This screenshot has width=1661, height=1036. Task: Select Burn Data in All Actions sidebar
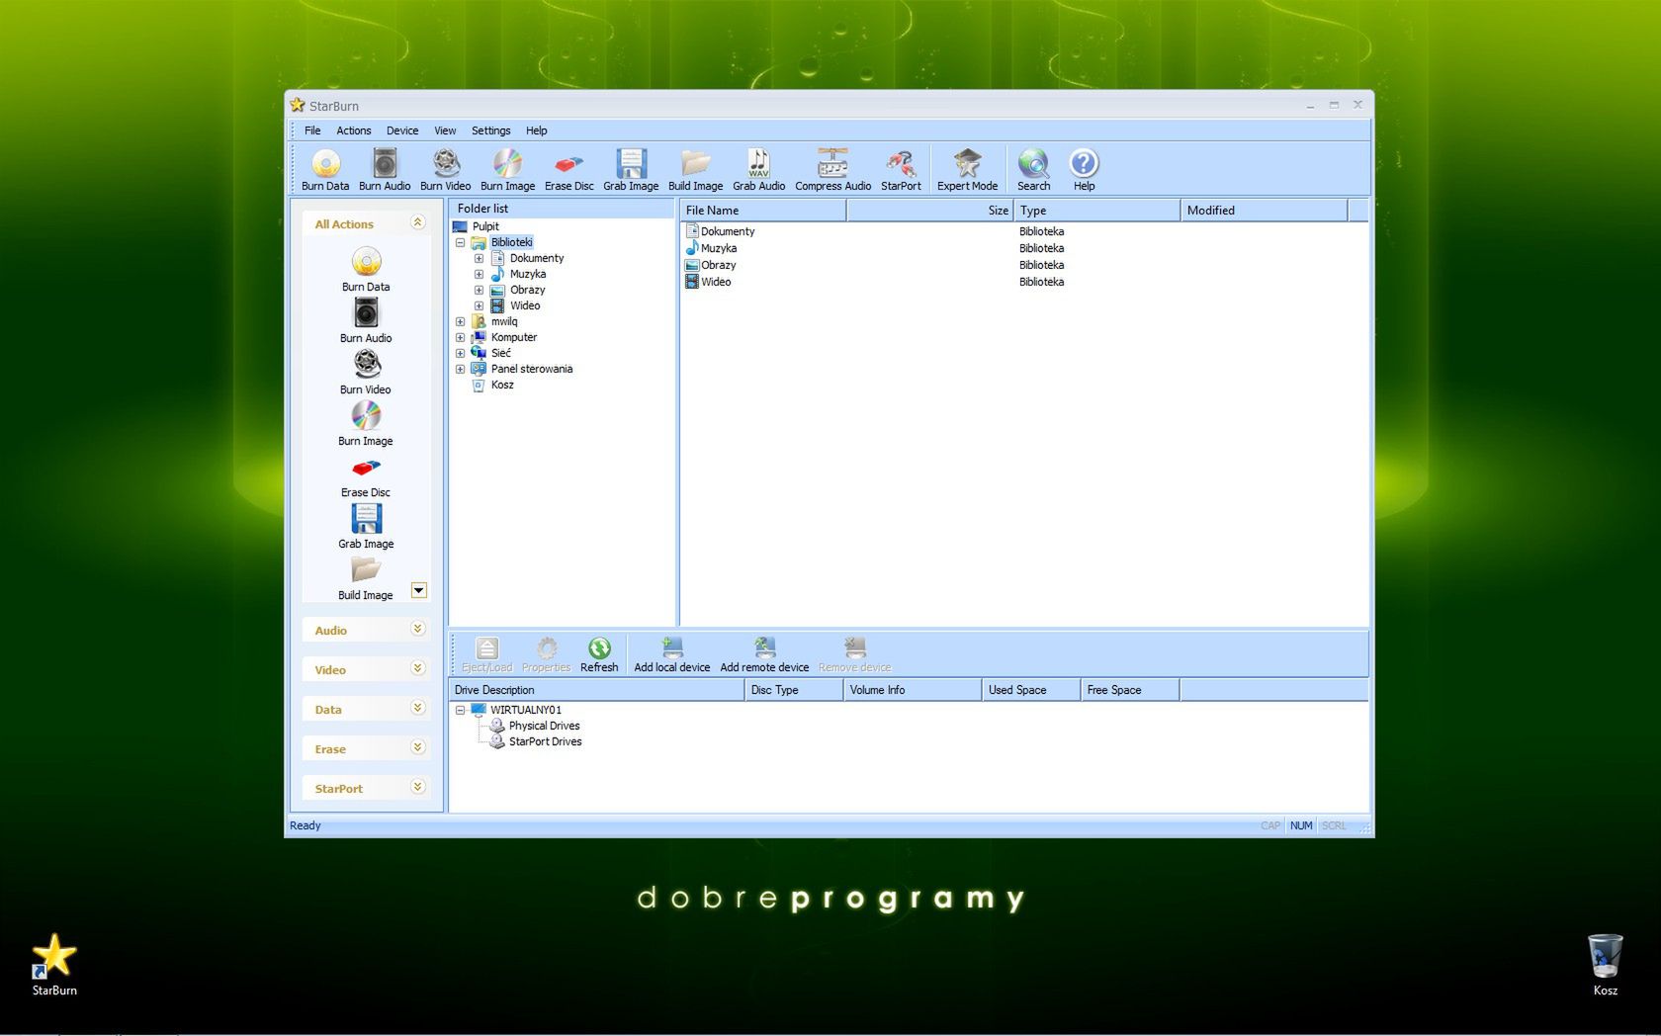[x=366, y=269]
